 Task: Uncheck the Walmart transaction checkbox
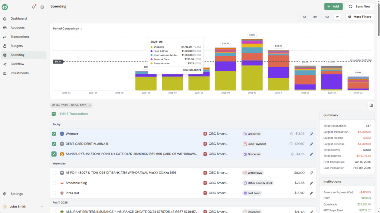click(54, 134)
